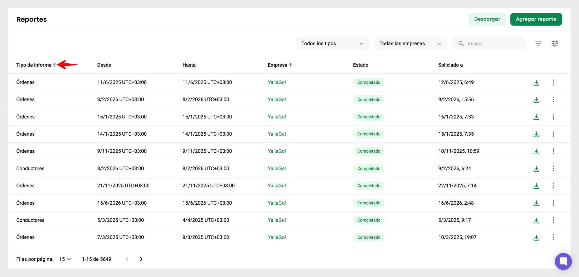579x277 pixels.
Task: Open more options for 10/11/2025, 10:59 row
Action: 553,151
